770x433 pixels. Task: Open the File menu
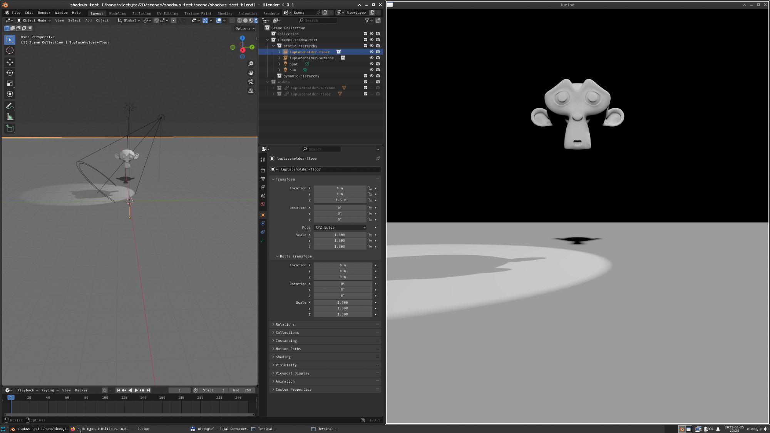click(16, 13)
